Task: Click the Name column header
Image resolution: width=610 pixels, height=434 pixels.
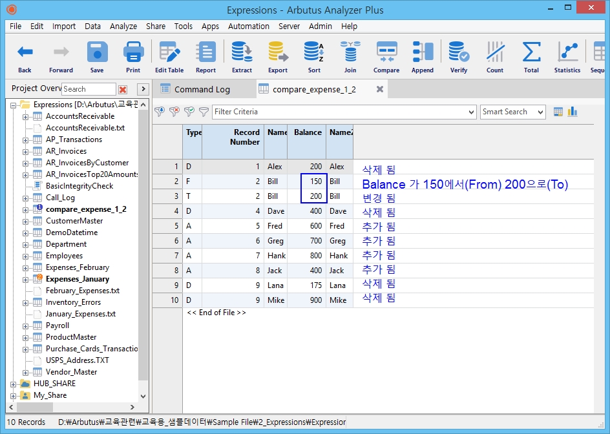Action: [276, 141]
